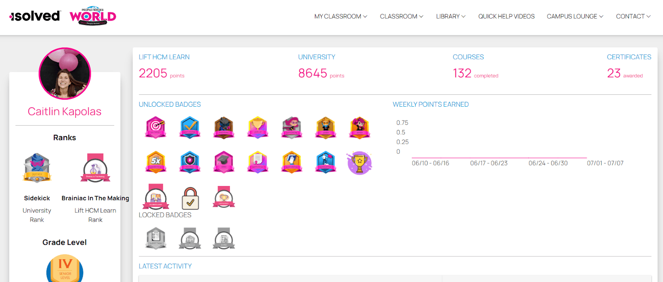Click the University Rank caption
The height and width of the screenshot is (282, 663).
point(37,215)
